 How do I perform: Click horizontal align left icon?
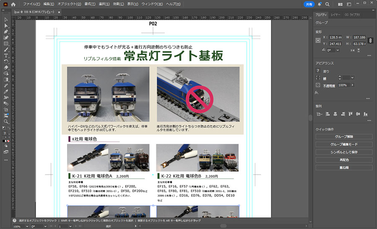(x=328, y=114)
